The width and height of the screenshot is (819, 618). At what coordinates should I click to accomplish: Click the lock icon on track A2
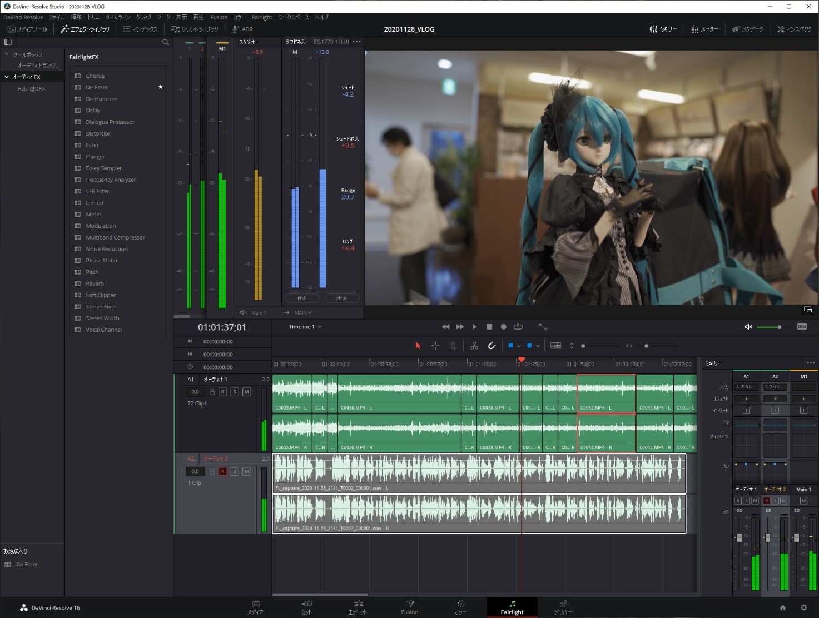pos(212,471)
